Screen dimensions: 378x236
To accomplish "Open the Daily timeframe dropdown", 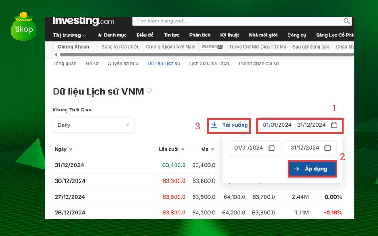I will coord(93,125).
